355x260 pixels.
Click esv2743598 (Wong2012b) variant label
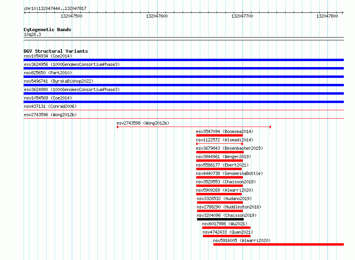pos(143,123)
